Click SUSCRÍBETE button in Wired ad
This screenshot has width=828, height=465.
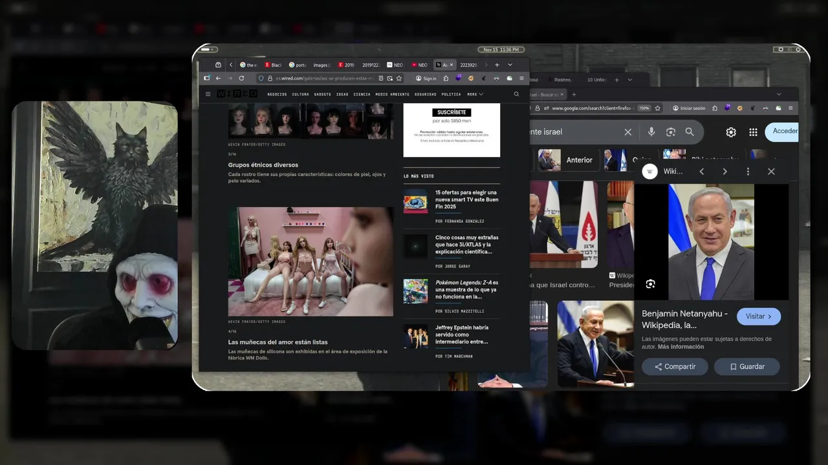tap(452, 112)
